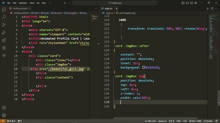Click the ports indicator in status bar
Viewport: 220px width, 123px height.
tap(20, 121)
